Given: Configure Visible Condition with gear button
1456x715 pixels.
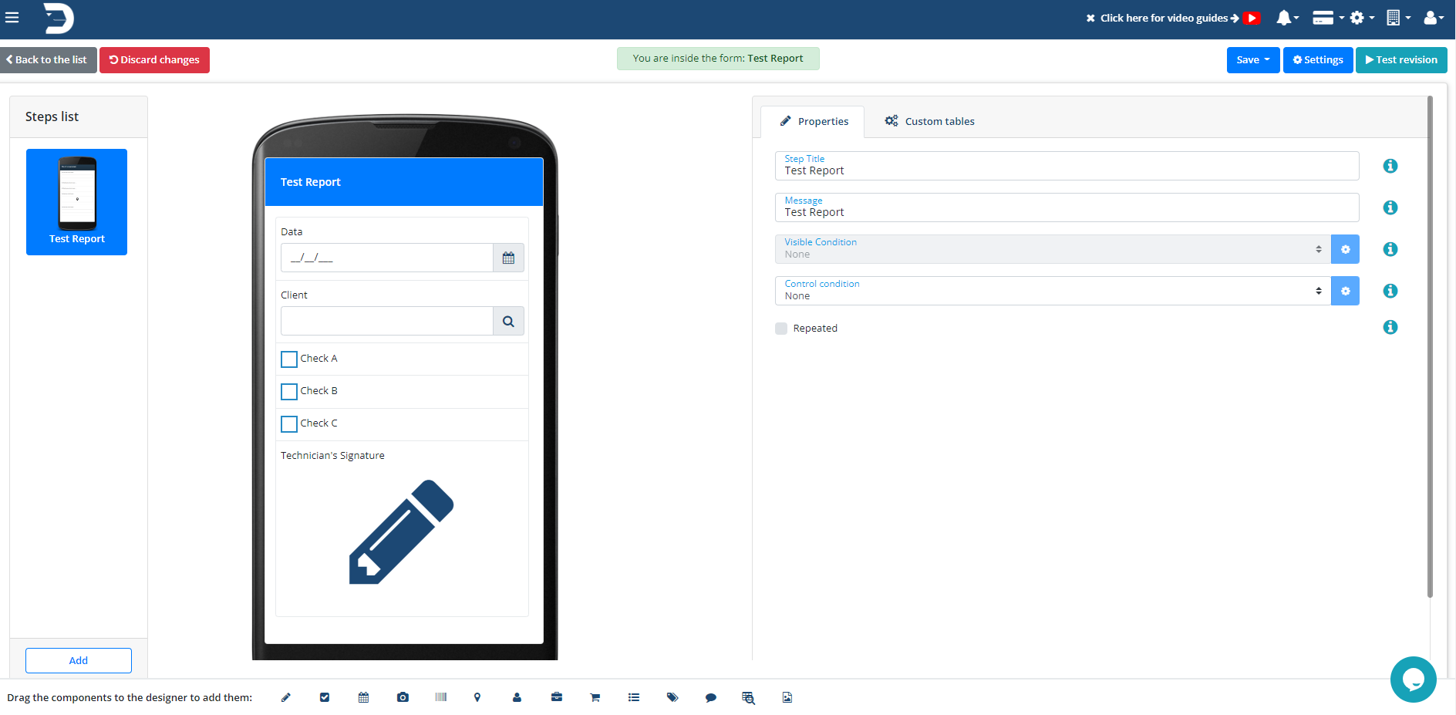Looking at the screenshot, I should [x=1345, y=249].
